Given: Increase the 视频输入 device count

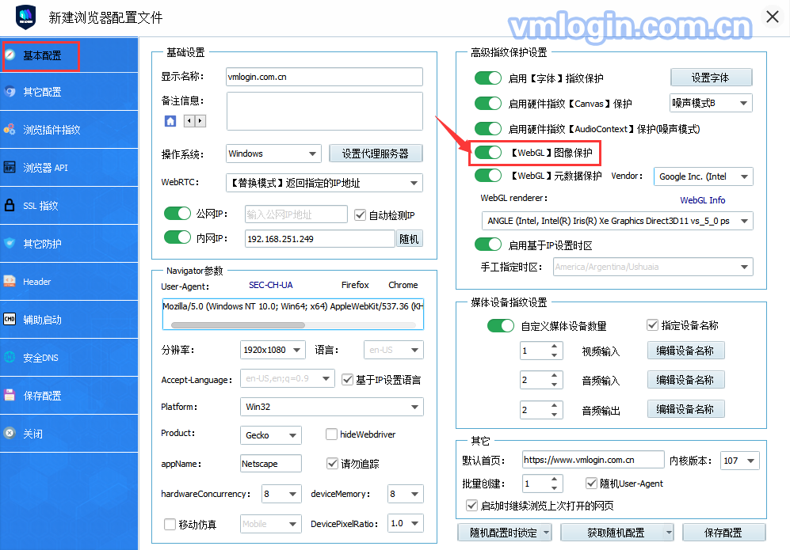Looking at the screenshot, I should (554, 346).
